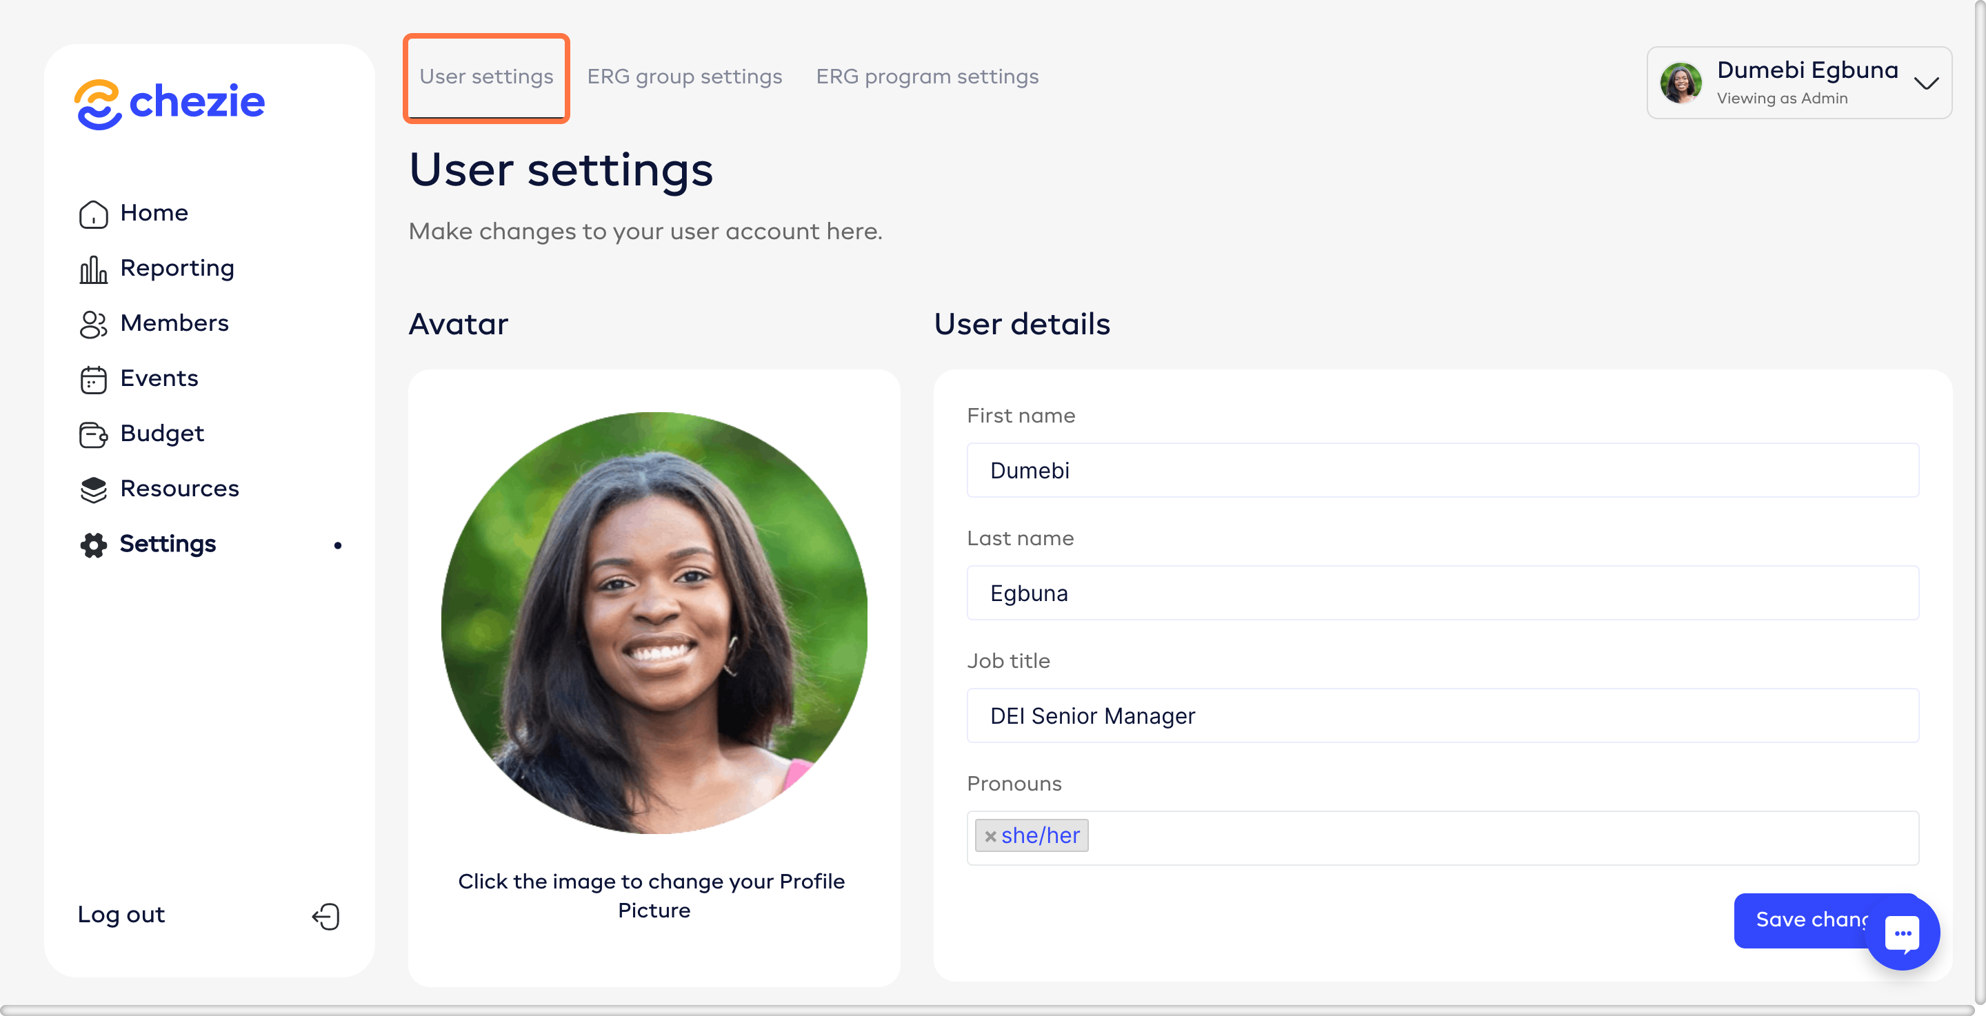Click the Home house icon

click(93, 214)
